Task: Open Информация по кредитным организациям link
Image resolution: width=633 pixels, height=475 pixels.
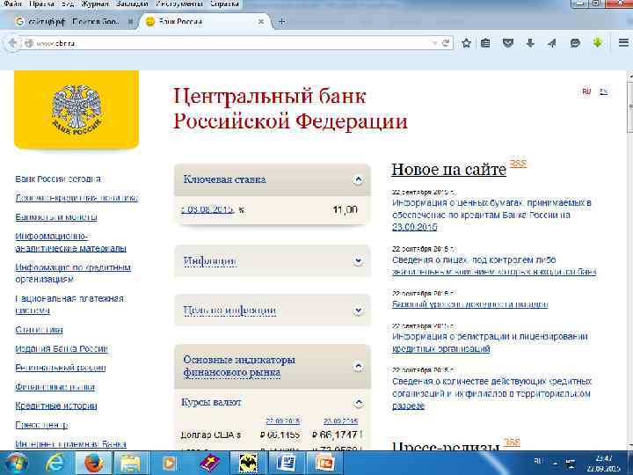Action: (73, 274)
